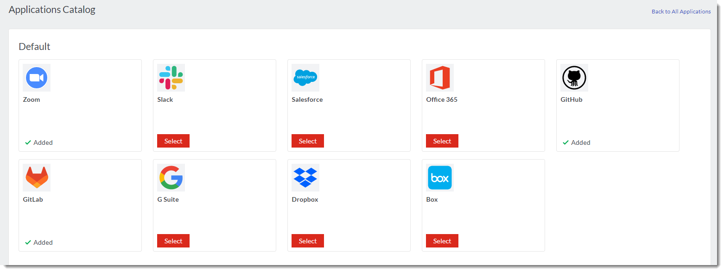Screen dimensions: 724x272
Task: Click the Dropbox logo icon
Action: (x=305, y=178)
